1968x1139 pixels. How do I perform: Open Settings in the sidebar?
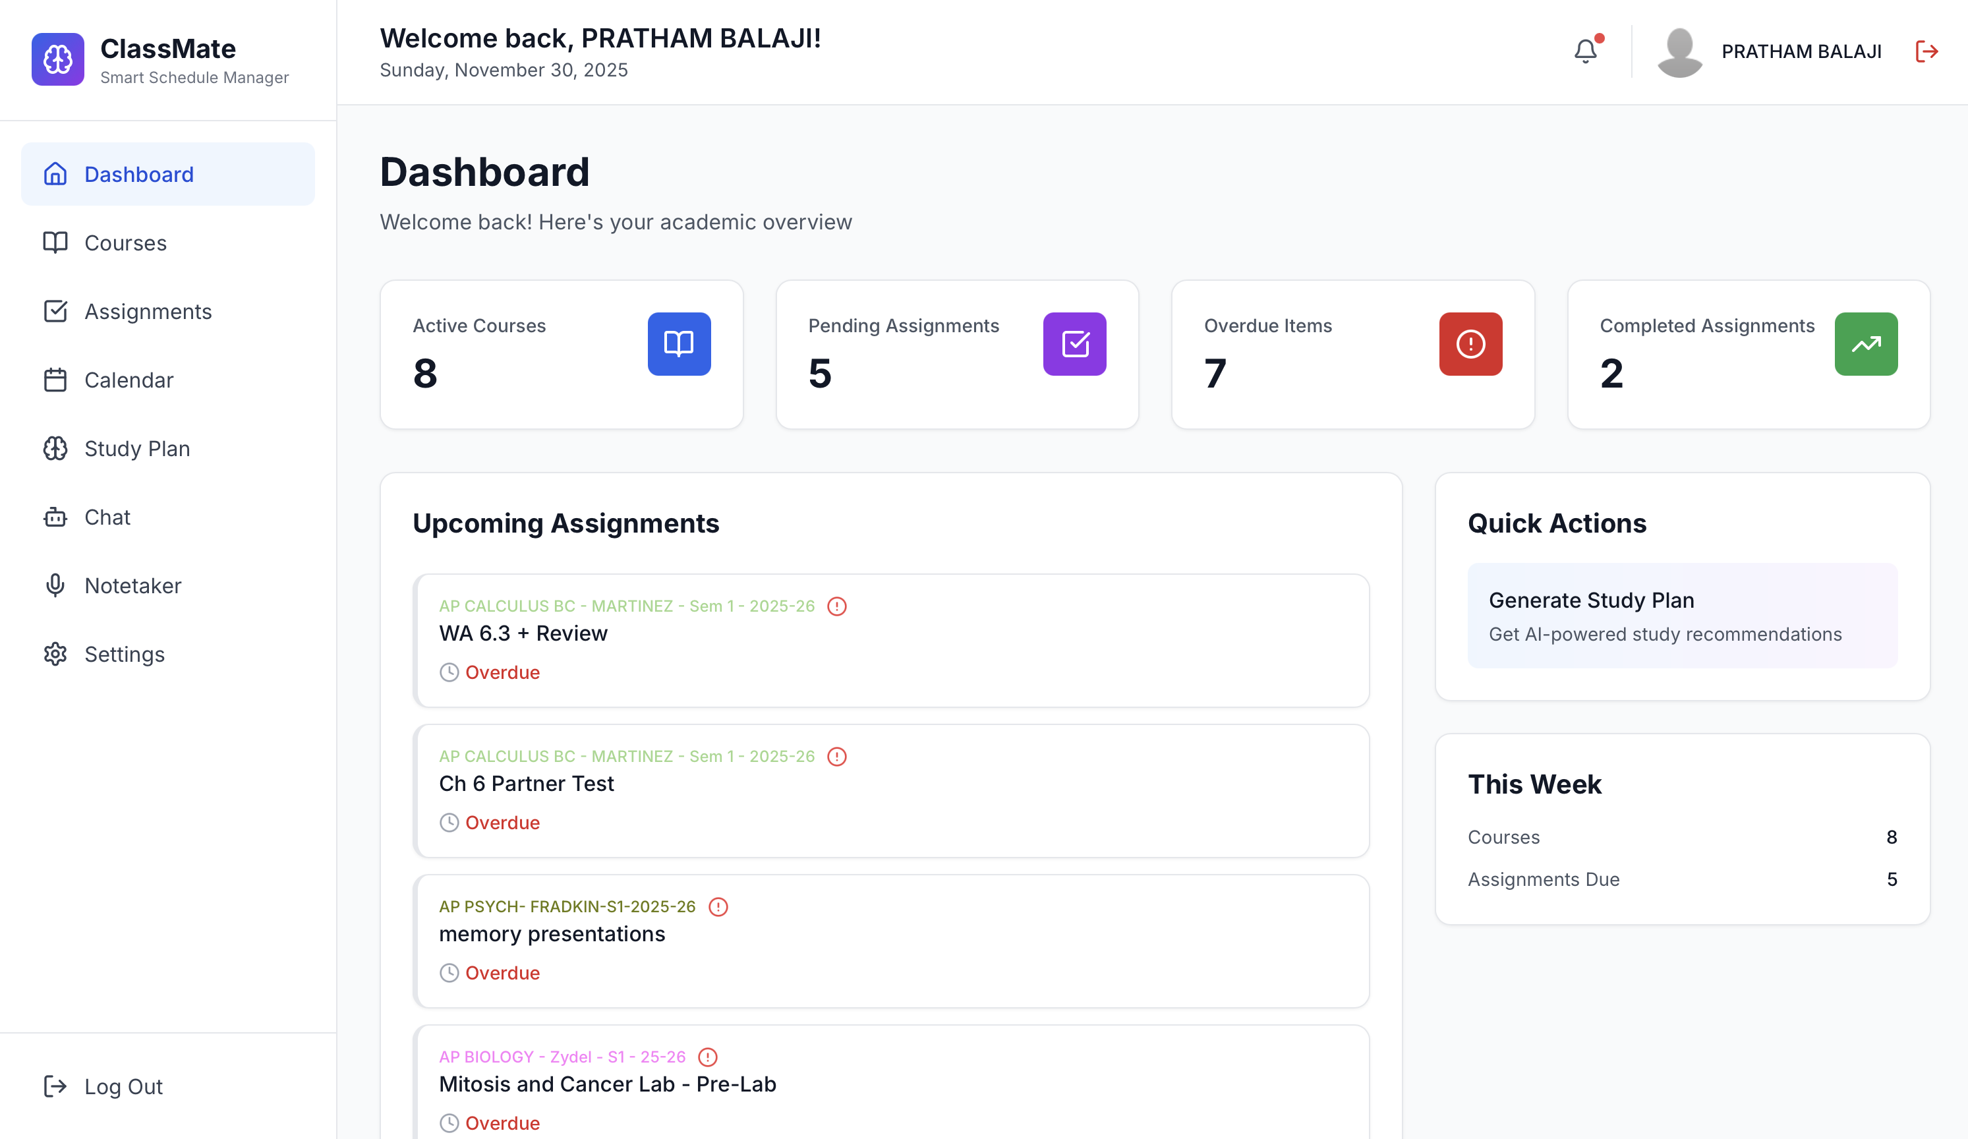tap(124, 655)
